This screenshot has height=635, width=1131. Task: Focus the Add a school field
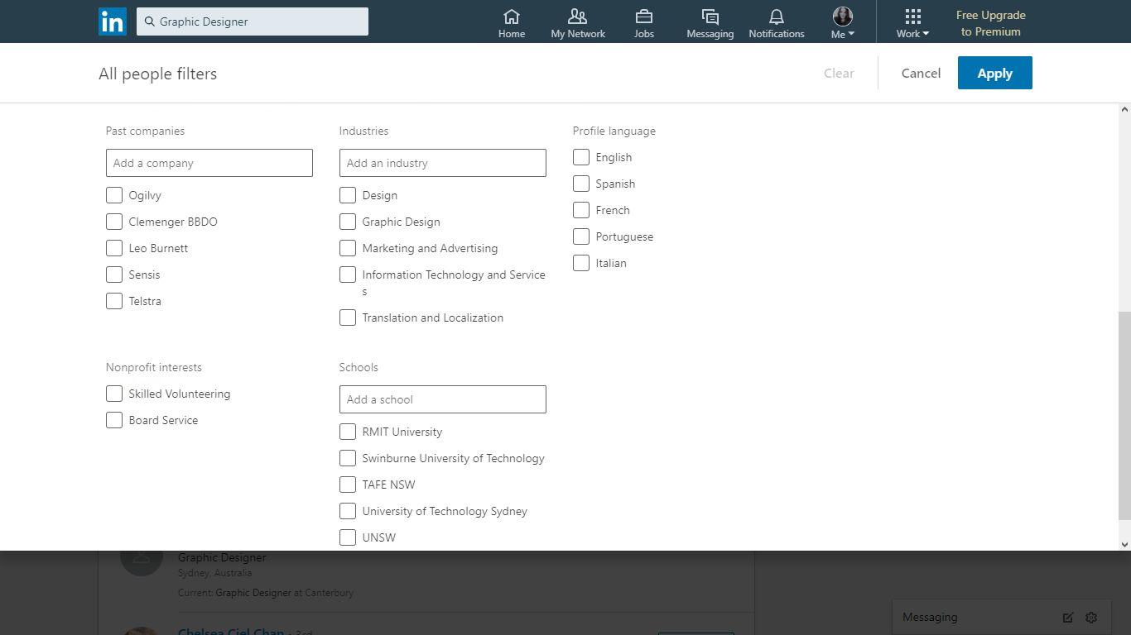(443, 399)
